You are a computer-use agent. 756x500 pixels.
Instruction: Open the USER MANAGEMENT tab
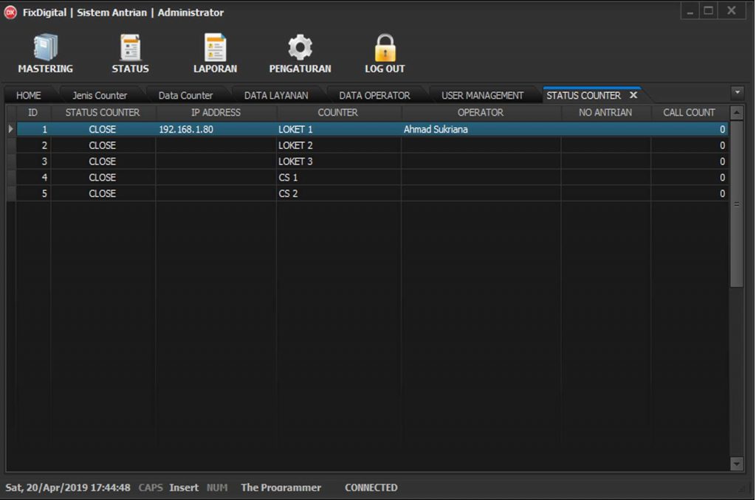click(x=482, y=95)
